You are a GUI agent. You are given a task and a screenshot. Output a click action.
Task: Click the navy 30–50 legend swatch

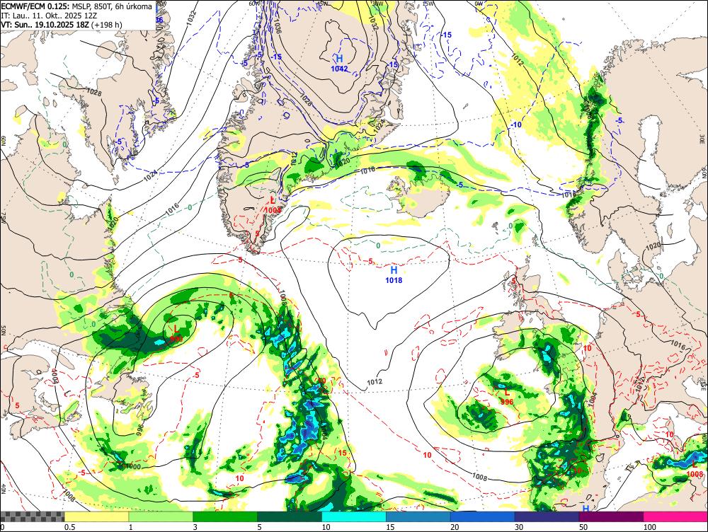click(547, 516)
